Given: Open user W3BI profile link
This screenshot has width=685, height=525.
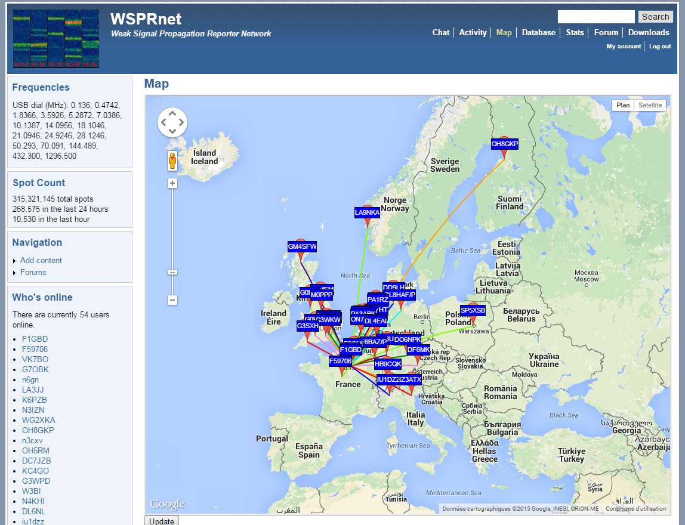Looking at the screenshot, I should pos(31,491).
